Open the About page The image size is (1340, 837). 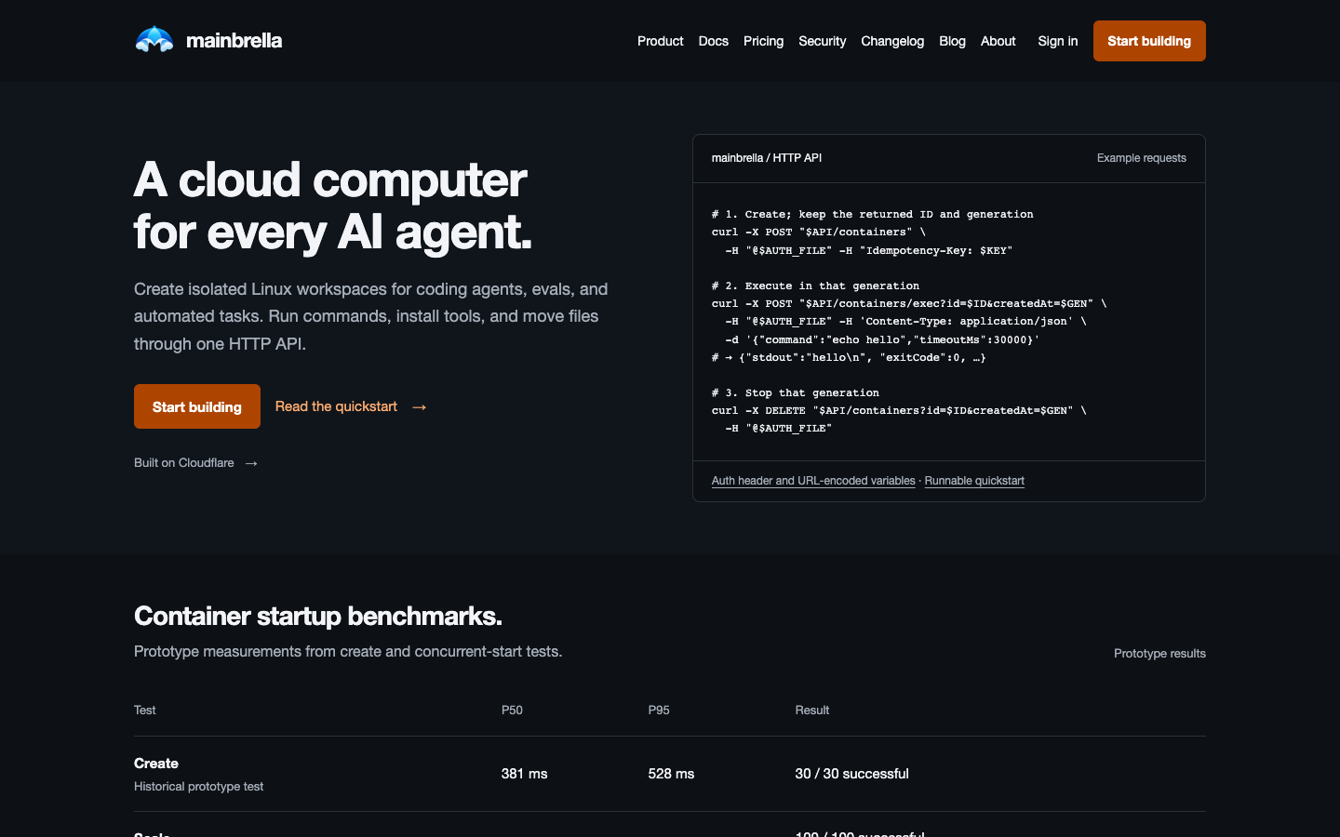[x=998, y=41]
